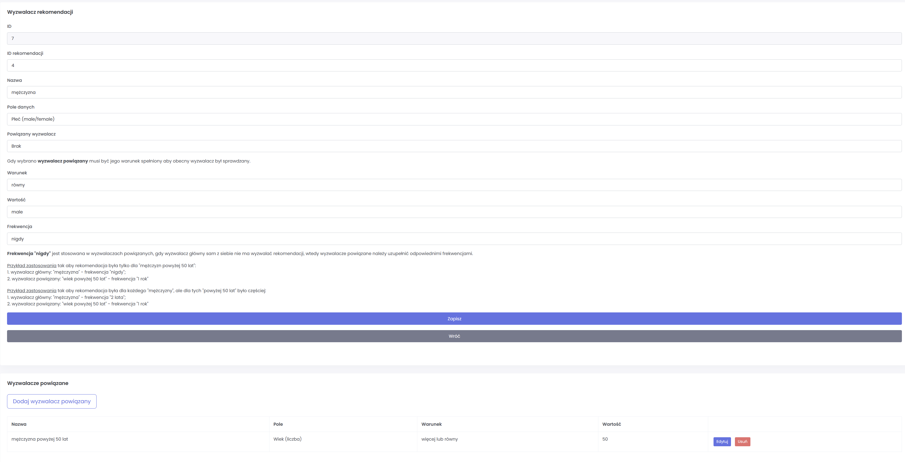Image resolution: width=905 pixels, height=462 pixels.
Task: Click the read-only ID field
Action: point(454,39)
